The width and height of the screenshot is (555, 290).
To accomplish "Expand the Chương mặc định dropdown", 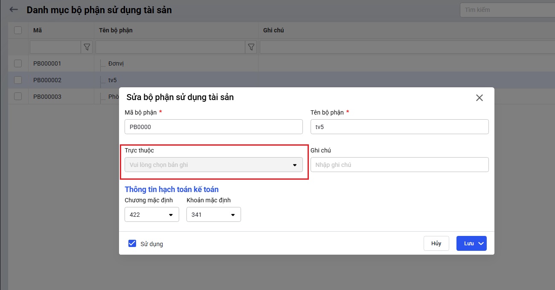I will (152, 215).
